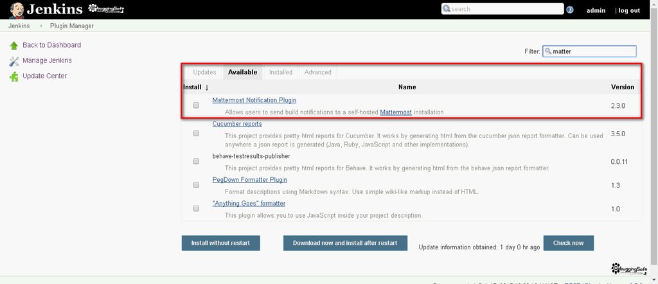Open the search help question-mark icon

pyautogui.click(x=570, y=10)
